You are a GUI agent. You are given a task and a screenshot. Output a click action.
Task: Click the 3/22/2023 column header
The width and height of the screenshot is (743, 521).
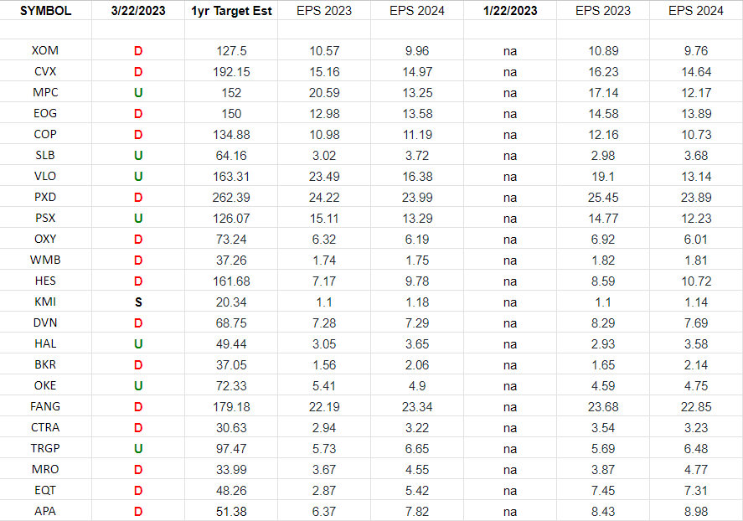pyautogui.click(x=138, y=10)
